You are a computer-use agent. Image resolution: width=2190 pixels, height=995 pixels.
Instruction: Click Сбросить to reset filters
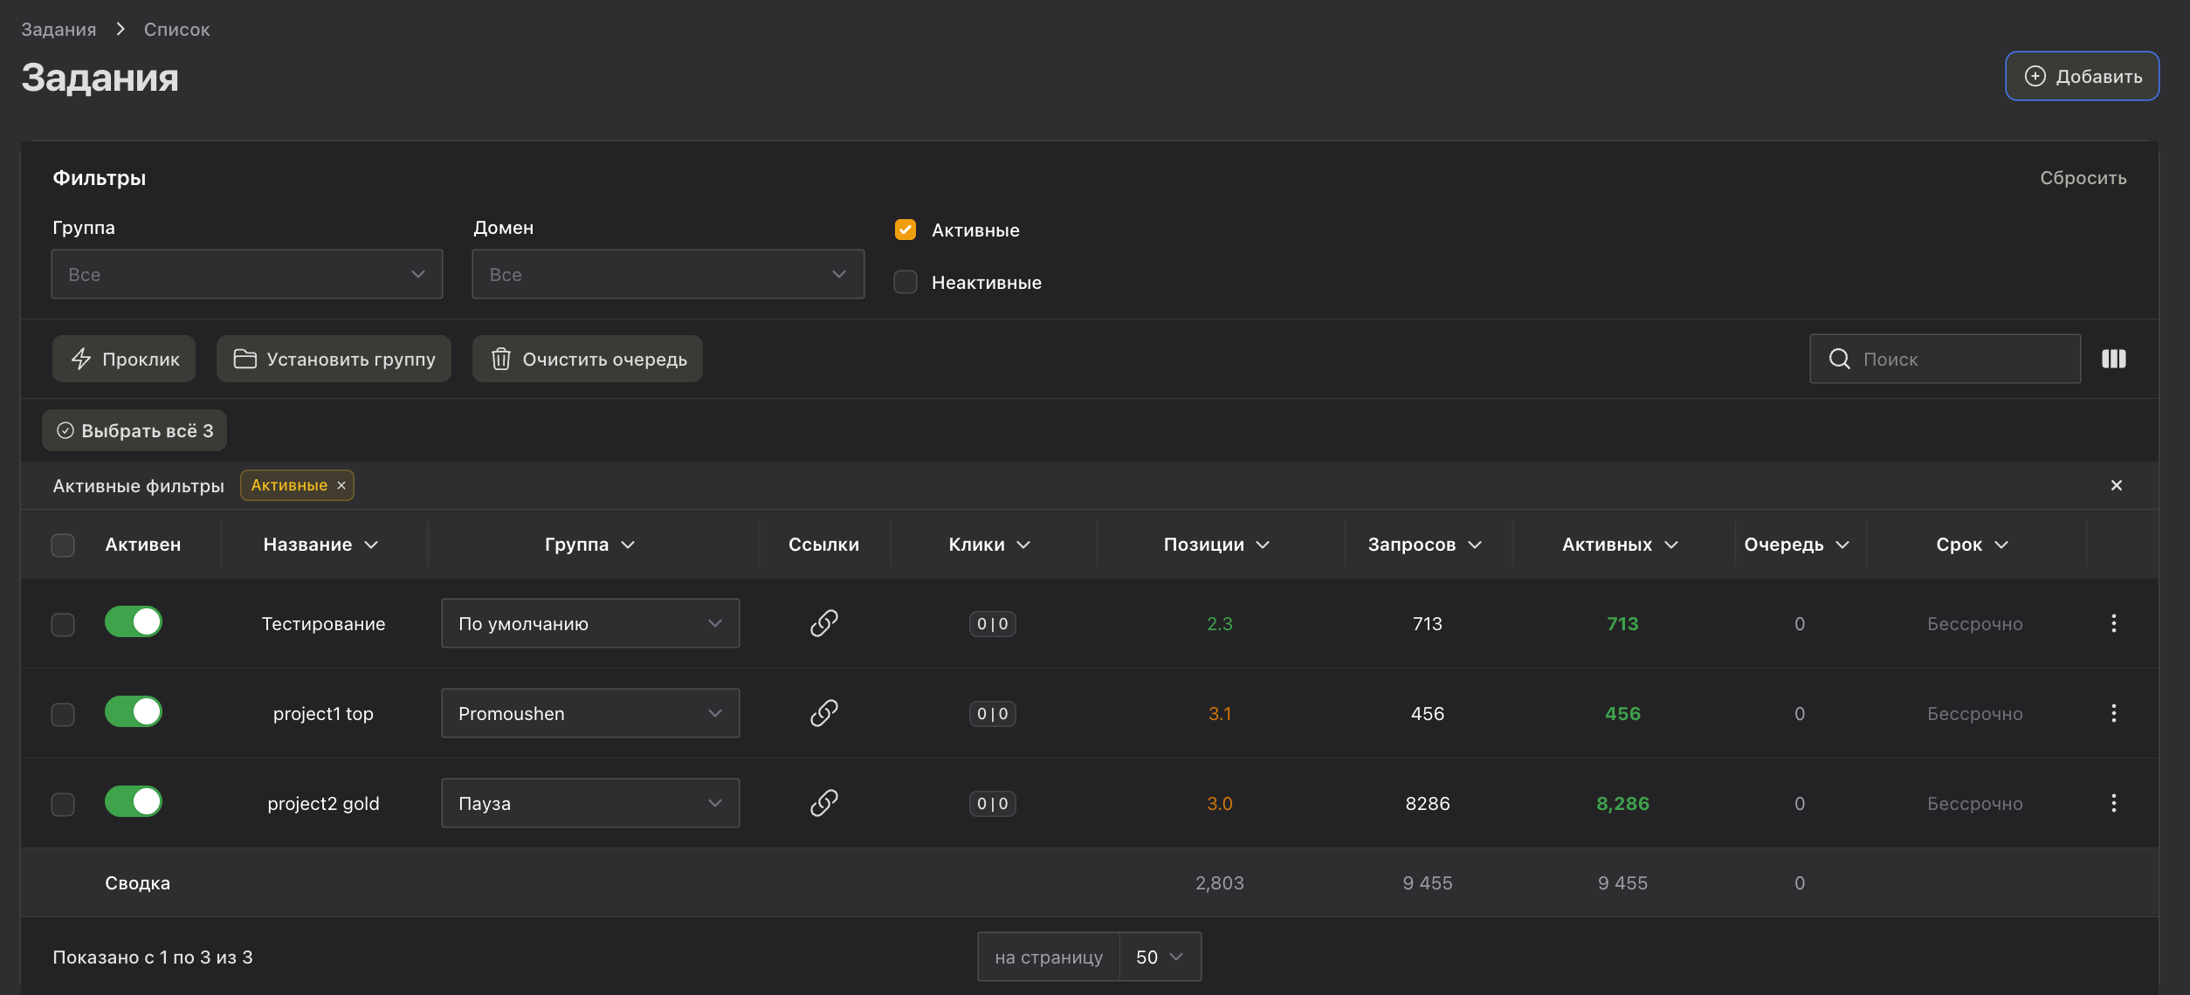(x=2083, y=177)
